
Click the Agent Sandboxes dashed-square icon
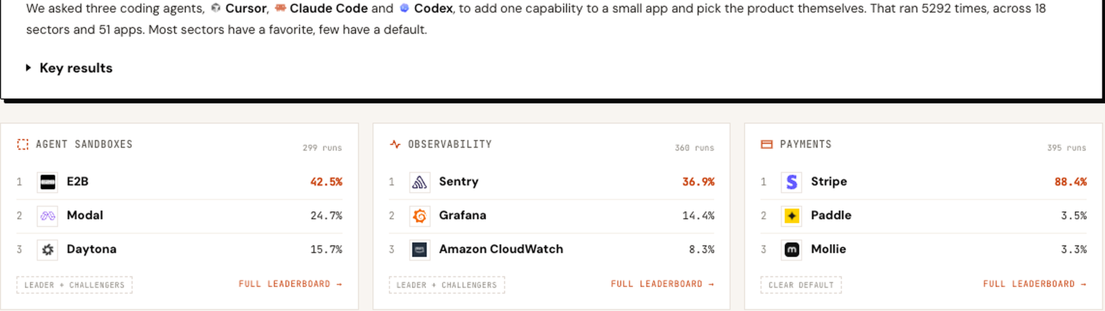[22, 144]
